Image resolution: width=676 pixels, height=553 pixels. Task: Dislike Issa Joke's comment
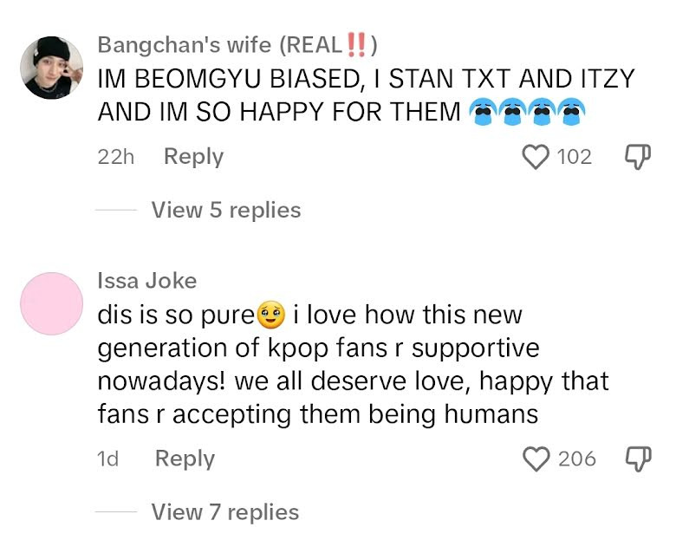click(x=637, y=459)
